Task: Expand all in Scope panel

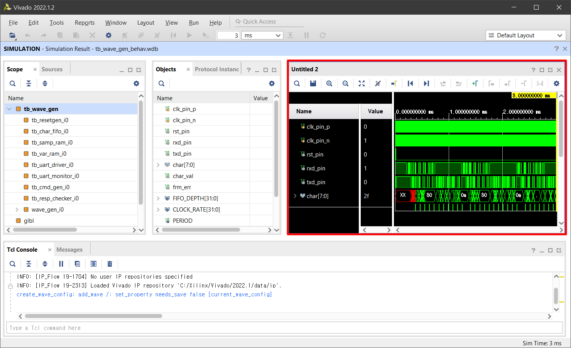Action: tap(45, 83)
